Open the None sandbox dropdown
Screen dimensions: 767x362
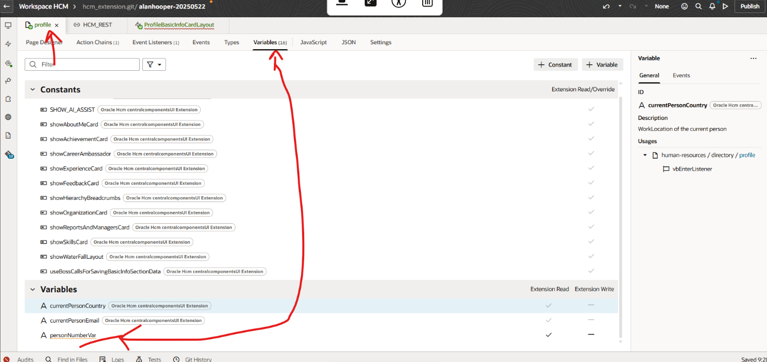point(661,6)
